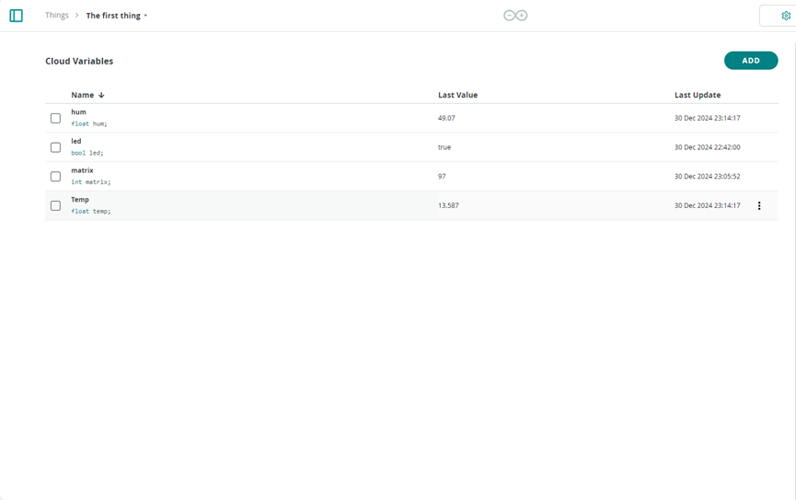Viewport: 796px width, 500px height.
Task: Open the settings gear icon
Action: click(x=786, y=16)
